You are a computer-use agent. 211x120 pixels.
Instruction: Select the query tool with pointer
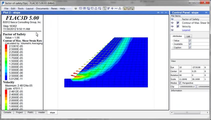pos(108,8)
